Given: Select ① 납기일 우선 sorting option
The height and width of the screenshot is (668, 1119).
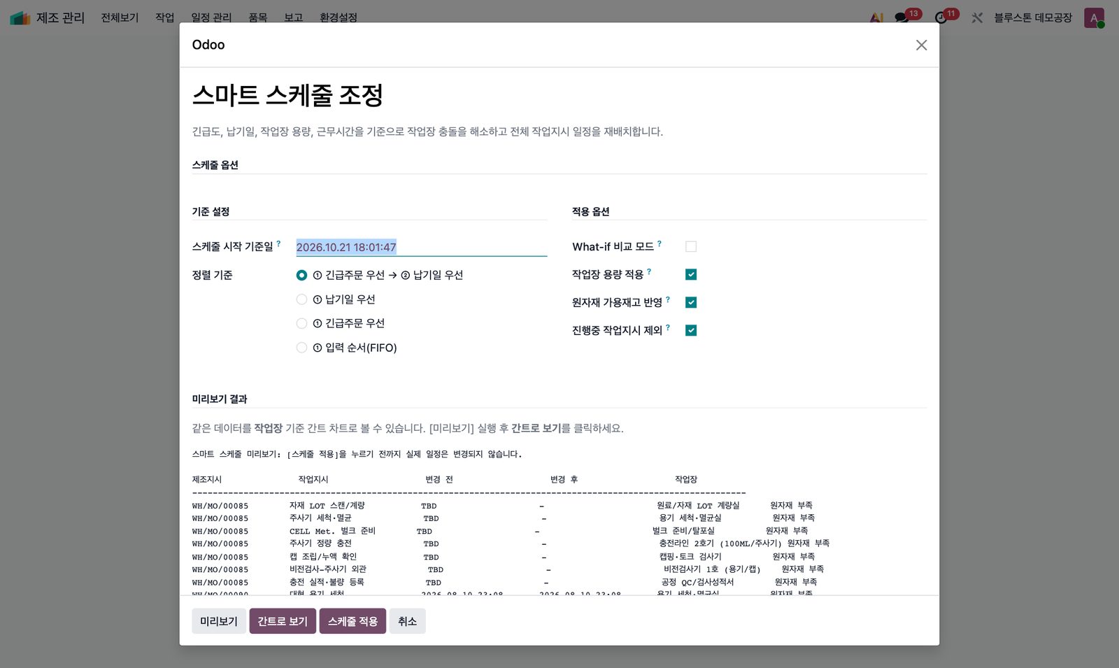Looking at the screenshot, I should (x=301, y=299).
